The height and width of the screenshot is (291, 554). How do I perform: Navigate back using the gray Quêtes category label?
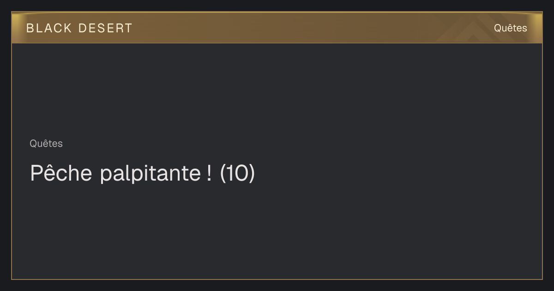coord(46,144)
